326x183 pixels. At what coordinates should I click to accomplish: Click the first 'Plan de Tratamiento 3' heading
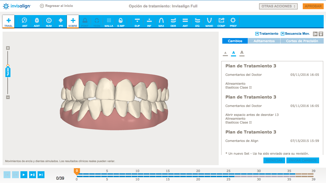pyautogui.click(x=251, y=66)
